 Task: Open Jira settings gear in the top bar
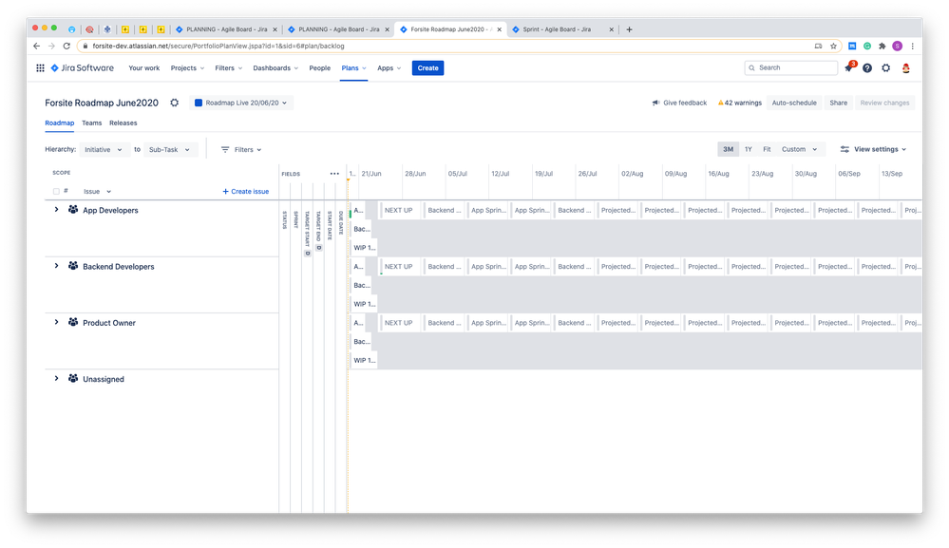tap(886, 68)
